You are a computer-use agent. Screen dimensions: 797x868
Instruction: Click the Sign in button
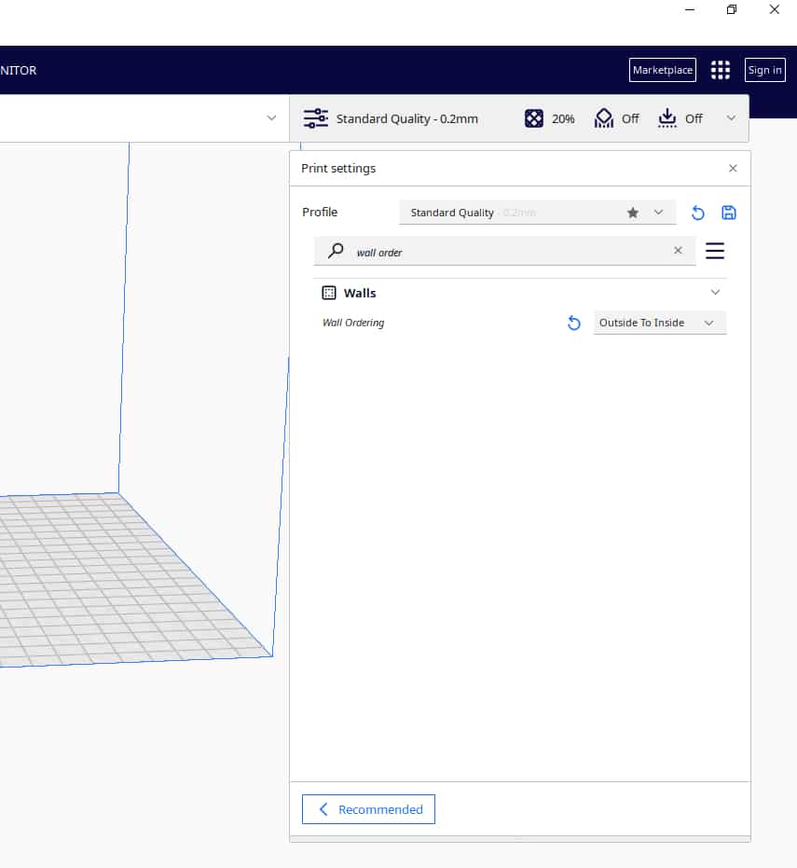[x=765, y=70]
